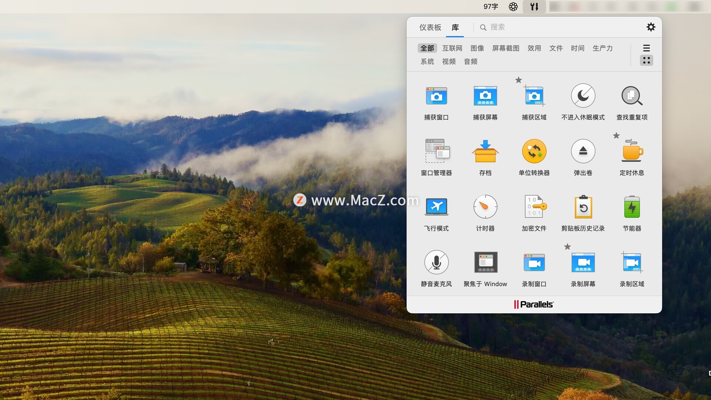
Task: Activate the 飞行模式 airplane mode tool
Action: tap(436, 214)
